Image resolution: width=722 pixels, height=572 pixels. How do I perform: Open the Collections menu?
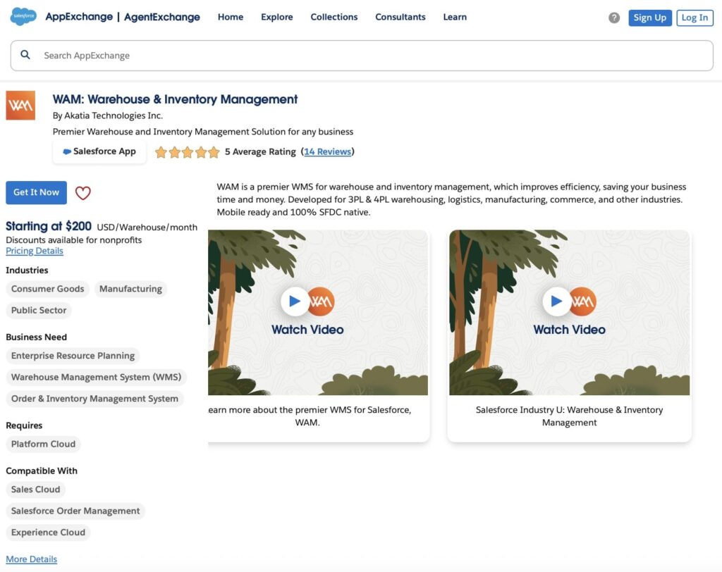click(x=334, y=17)
